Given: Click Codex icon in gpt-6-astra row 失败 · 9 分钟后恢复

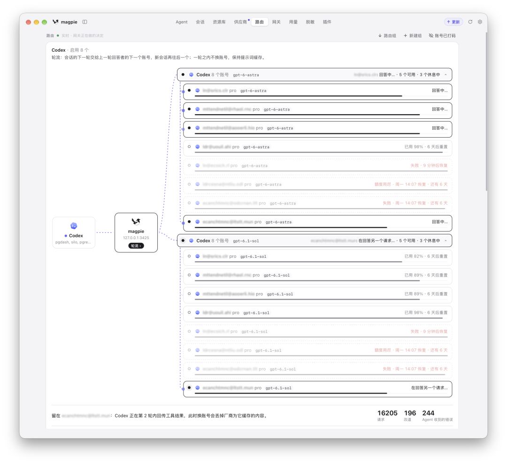Looking at the screenshot, I should [x=197, y=165].
